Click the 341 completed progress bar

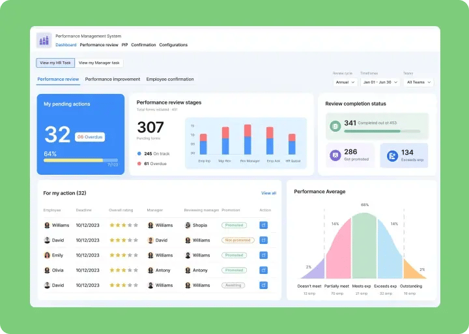point(382,131)
